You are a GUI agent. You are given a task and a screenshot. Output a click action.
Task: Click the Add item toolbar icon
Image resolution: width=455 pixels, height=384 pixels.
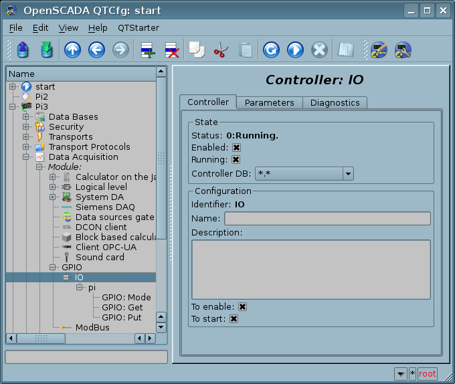pyautogui.click(x=147, y=50)
